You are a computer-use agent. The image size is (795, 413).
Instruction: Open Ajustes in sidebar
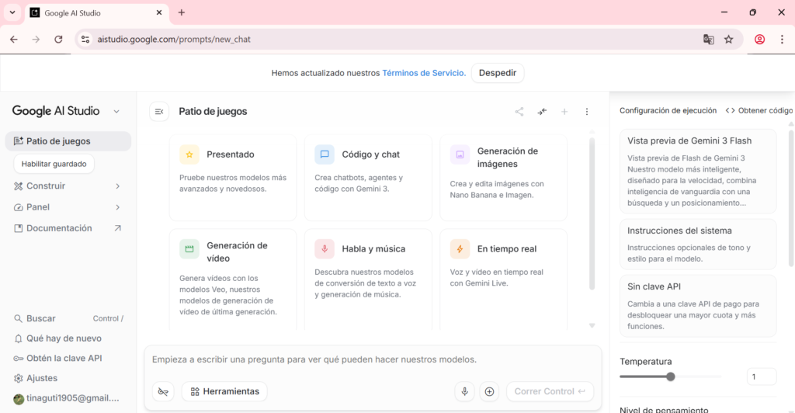tap(68, 378)
